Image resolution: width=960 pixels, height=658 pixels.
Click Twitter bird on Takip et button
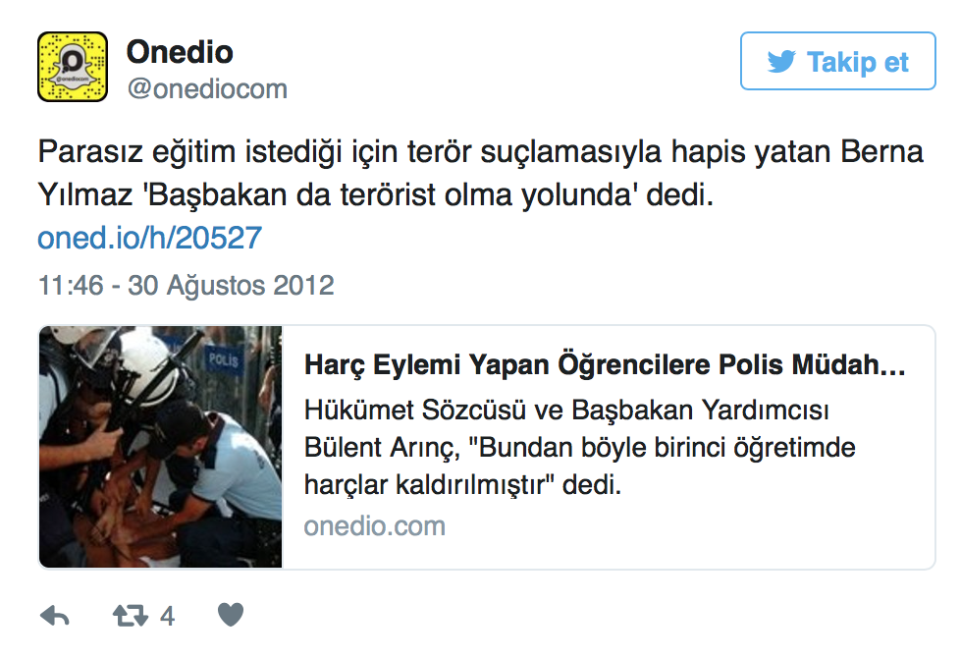tap(781, 61)
